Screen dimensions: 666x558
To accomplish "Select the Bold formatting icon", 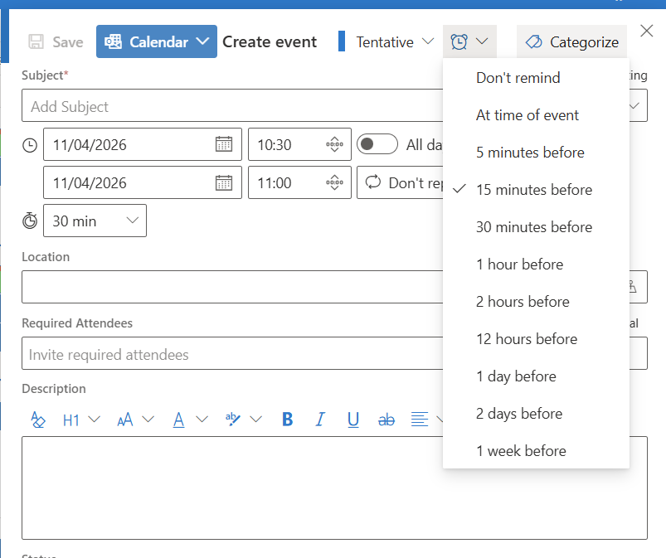I will point(287,420).
